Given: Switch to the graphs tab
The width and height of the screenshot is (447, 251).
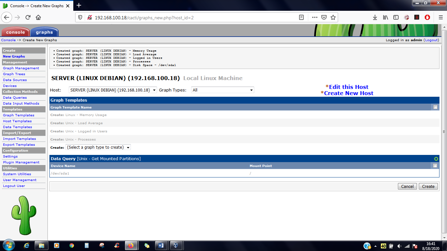Looking at the screenshot, I should (x=44, y=32).
